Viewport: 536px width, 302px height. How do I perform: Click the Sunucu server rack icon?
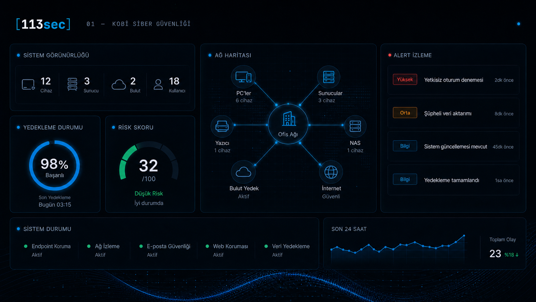point(72,84)
